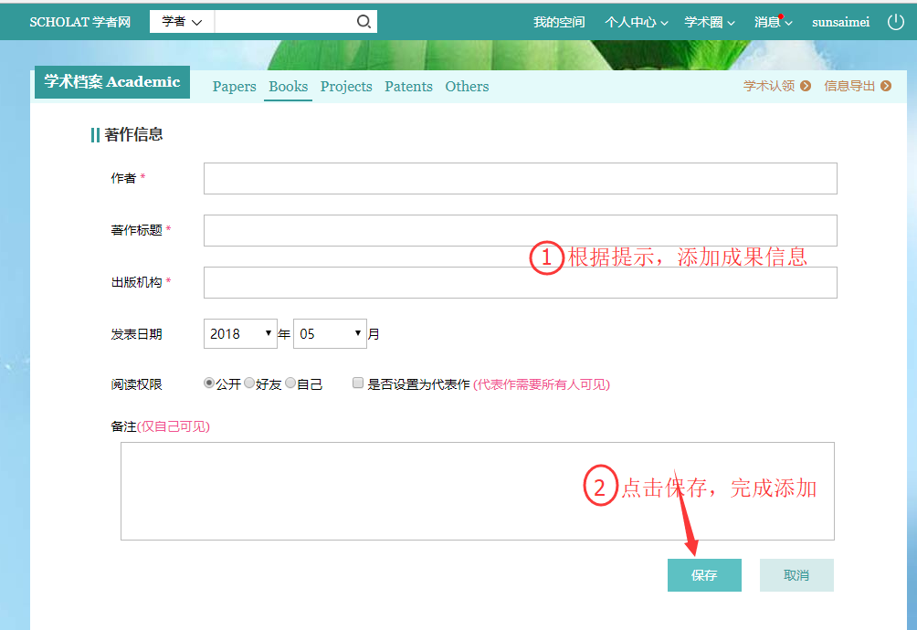Click the 保存 button
Image resolution: width=917 pixels, height=630 pixels.
704,575
